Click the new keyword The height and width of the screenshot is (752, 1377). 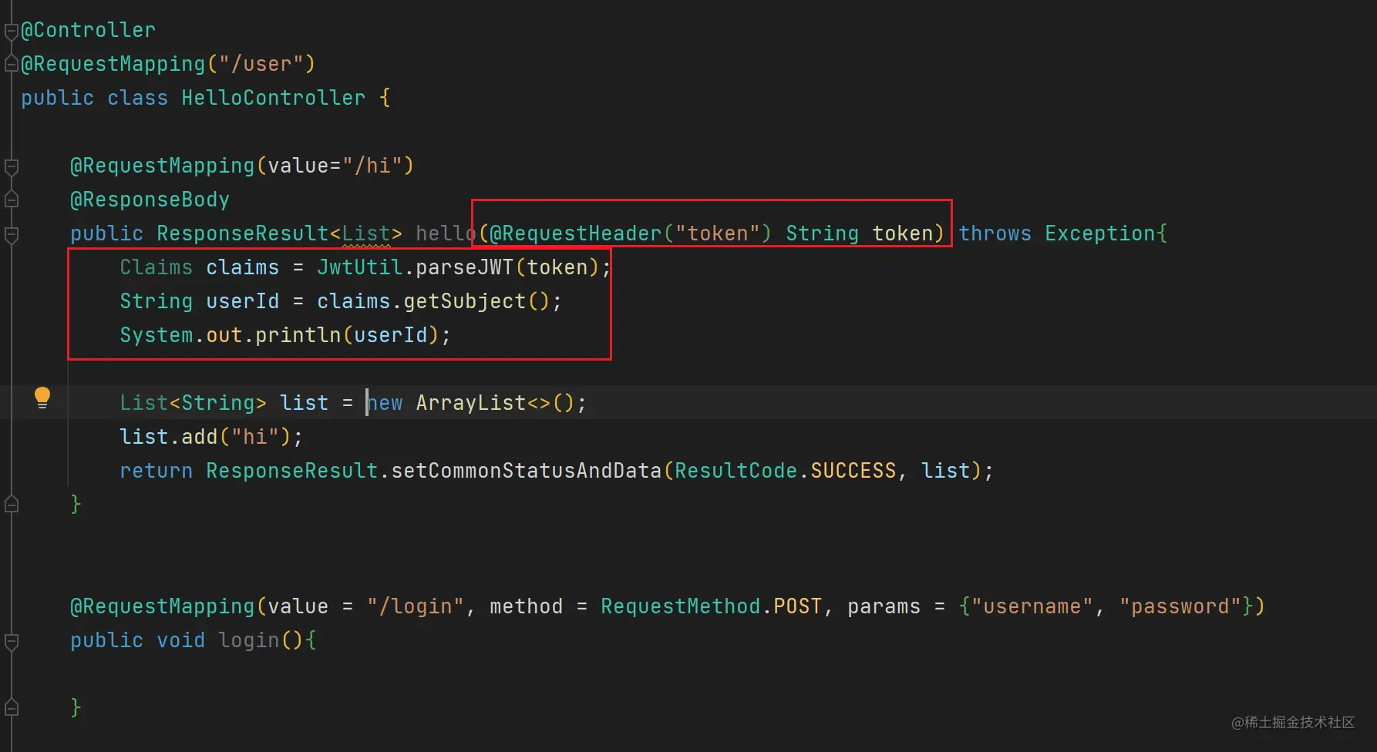click(x=385, y=403)
